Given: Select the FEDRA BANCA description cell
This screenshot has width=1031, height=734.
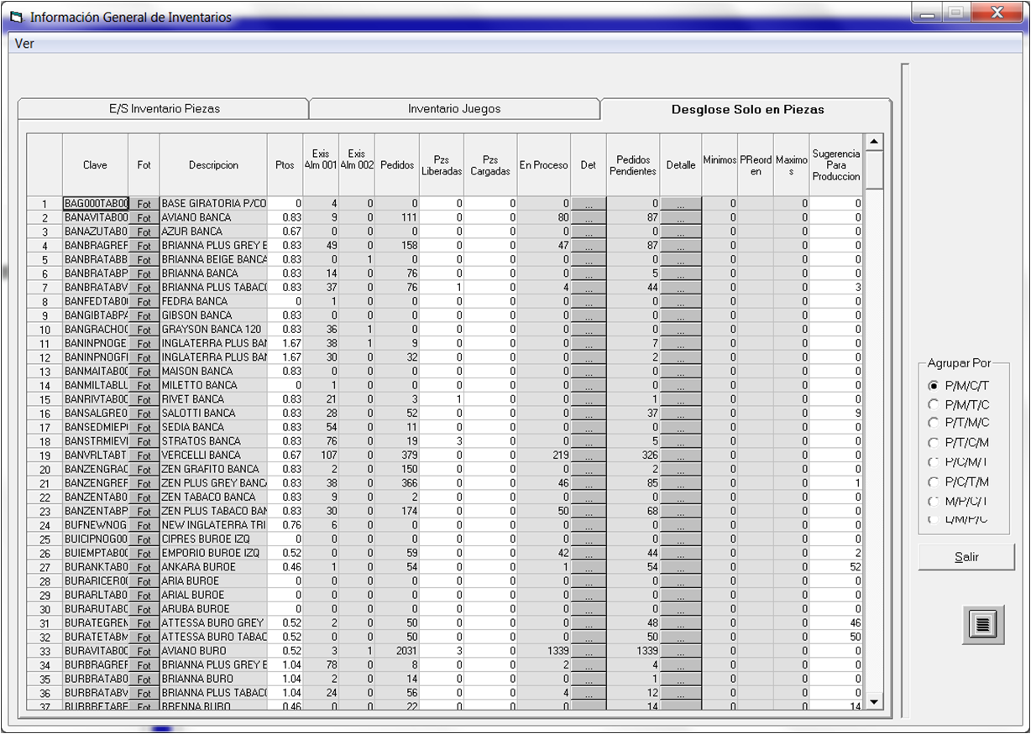Looking at the screenshot, I should pyautogui.click(x=213, y=301).
